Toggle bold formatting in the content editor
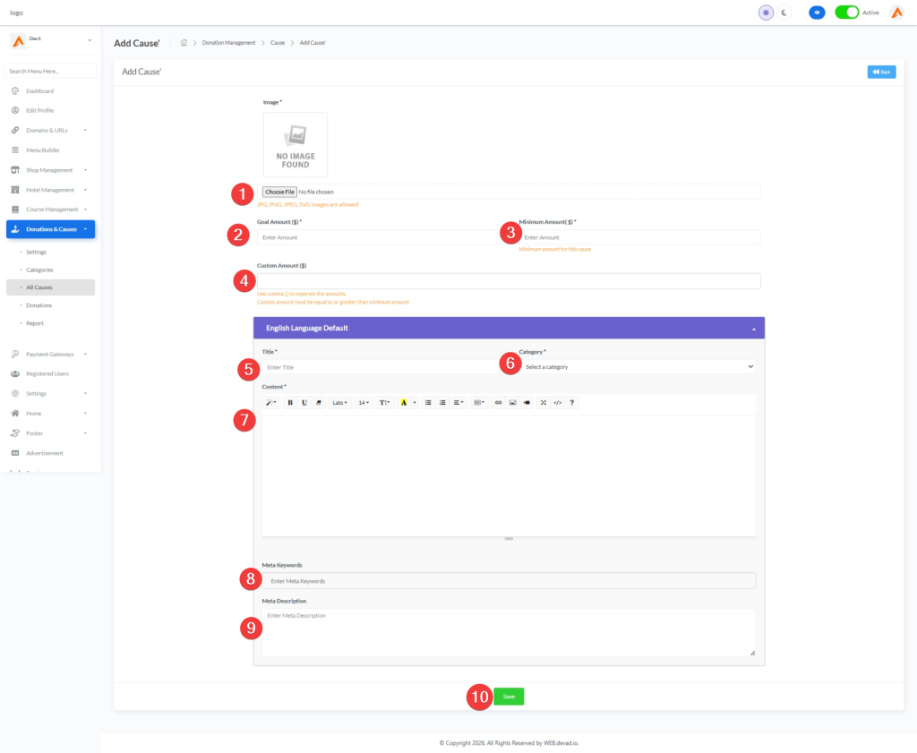The image size is (917, 753). 290,403
